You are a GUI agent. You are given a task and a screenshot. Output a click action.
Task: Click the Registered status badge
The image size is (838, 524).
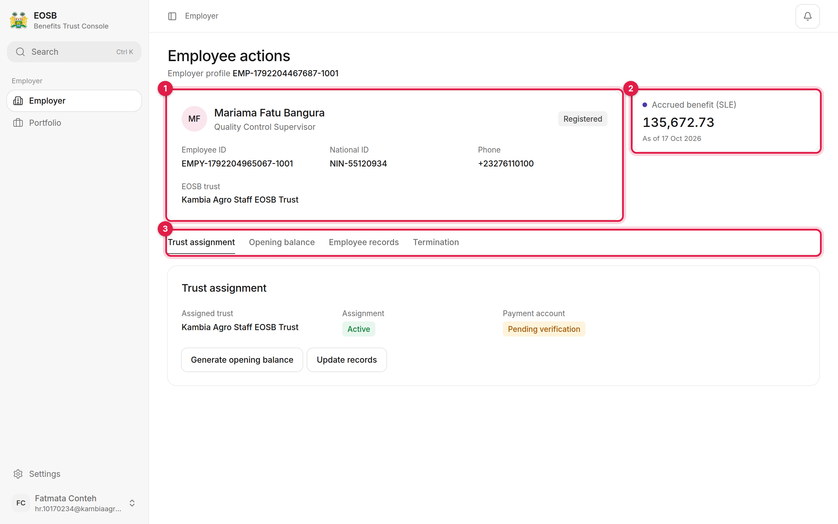tap(583, 119)
